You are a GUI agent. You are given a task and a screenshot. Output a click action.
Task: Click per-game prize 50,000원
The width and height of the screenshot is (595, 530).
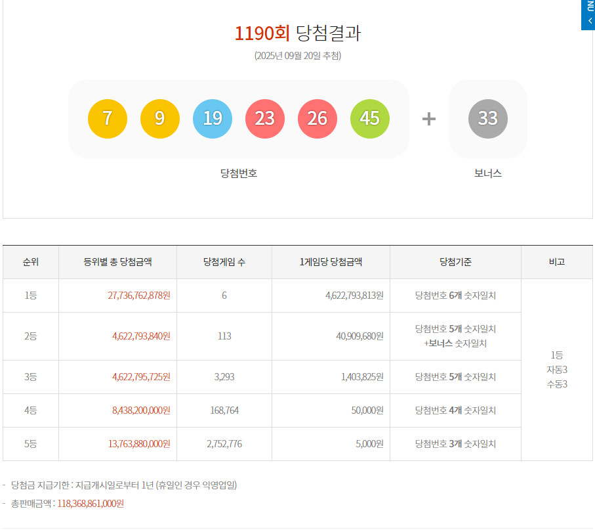(x=367, y=410)
